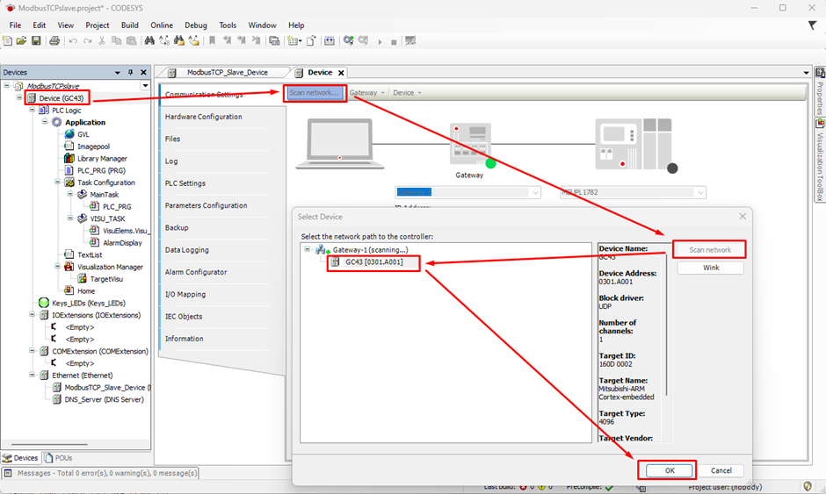The image size is (826, 494).
Task: Open the Tools menu
Action: pos(228,25)
